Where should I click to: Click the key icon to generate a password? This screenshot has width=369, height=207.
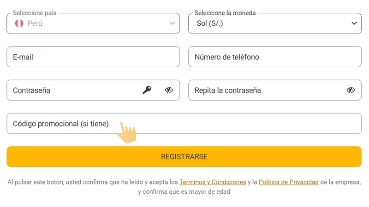[x=147, y=90]
